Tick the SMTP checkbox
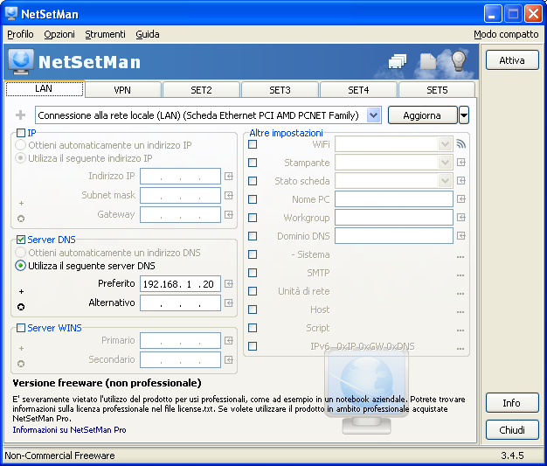This screenshot has width=547, height=466. click(253, 273)
